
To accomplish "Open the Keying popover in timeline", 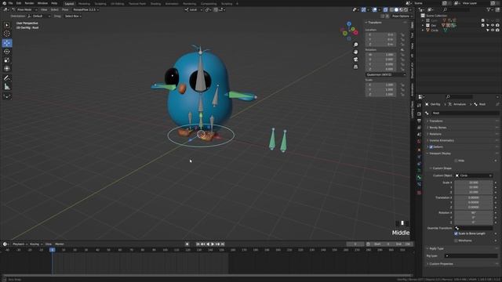I will [x=36, y=244].
